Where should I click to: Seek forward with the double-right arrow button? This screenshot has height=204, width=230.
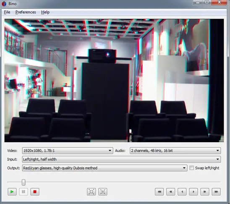[x=205, y=192]
